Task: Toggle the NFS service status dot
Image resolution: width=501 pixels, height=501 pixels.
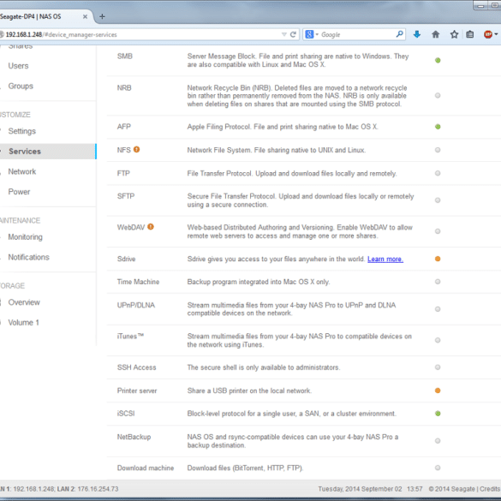Action: tap(438, 150)
